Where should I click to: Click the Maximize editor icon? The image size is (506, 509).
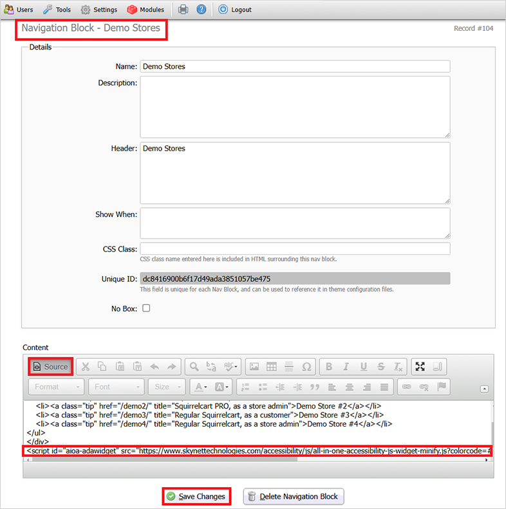pyautogui.click(x=420, y=367)
